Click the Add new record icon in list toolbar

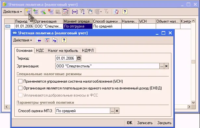tap(28, 12)
